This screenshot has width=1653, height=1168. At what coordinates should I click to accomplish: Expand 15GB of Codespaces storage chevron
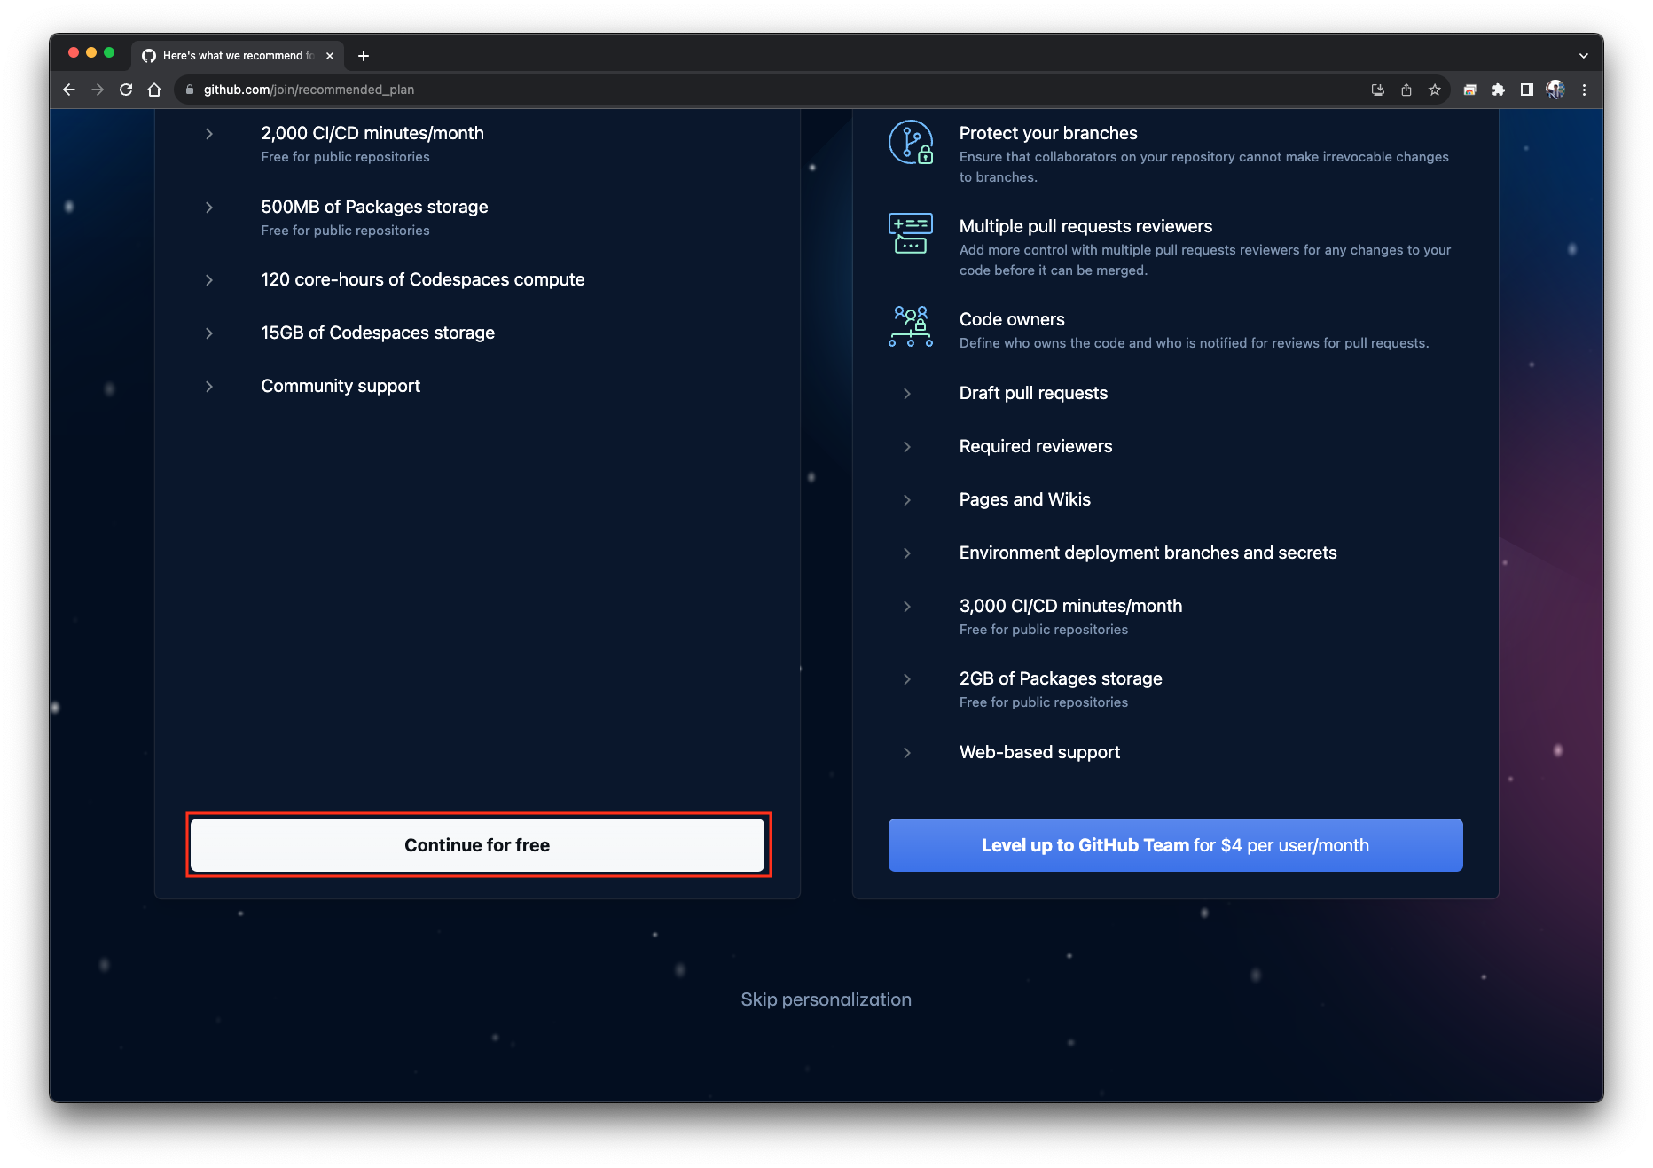(x=209, y=333)
